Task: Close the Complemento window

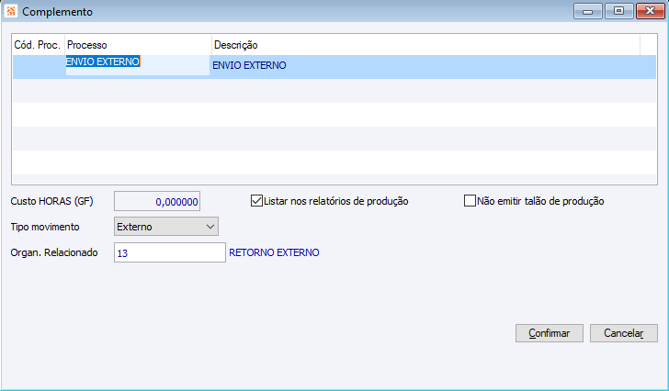Action: point(651,11)
